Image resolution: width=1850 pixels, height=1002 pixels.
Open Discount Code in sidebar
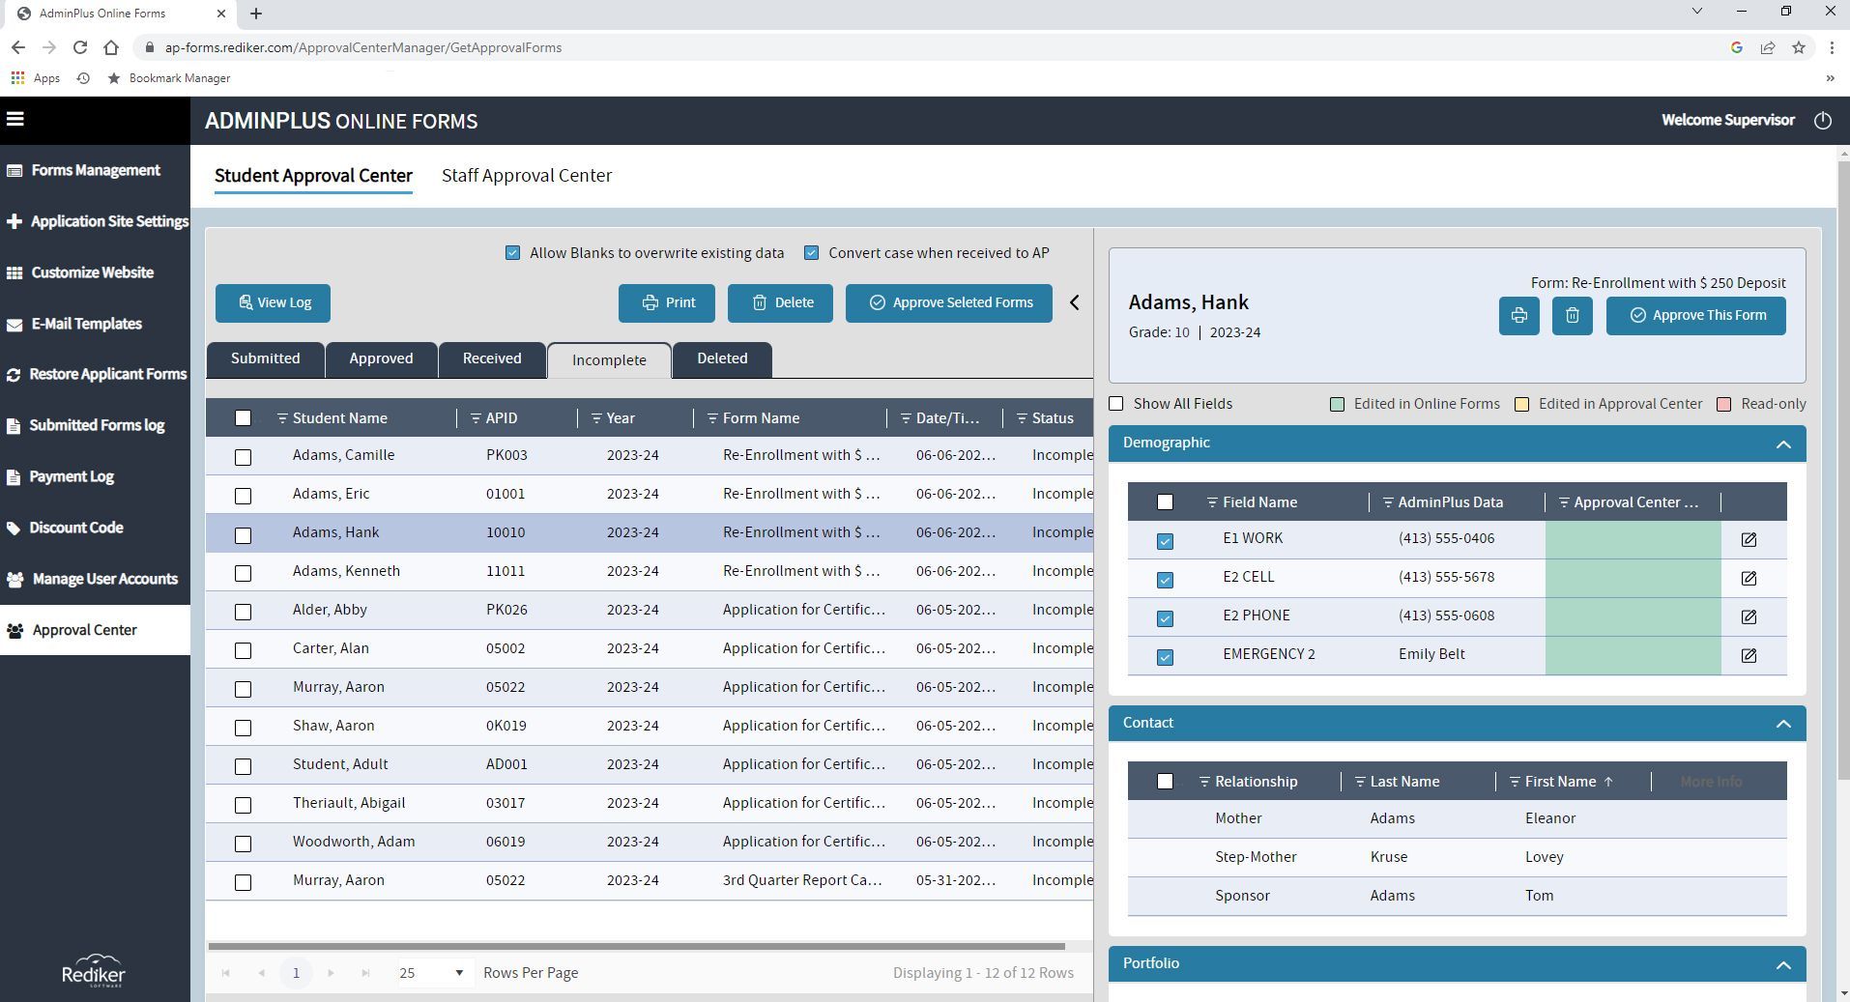95,528
